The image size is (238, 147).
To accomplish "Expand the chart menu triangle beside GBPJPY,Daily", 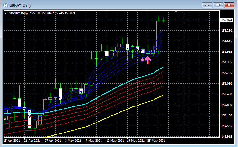I will pyautogui.click(x=6, y=13).
